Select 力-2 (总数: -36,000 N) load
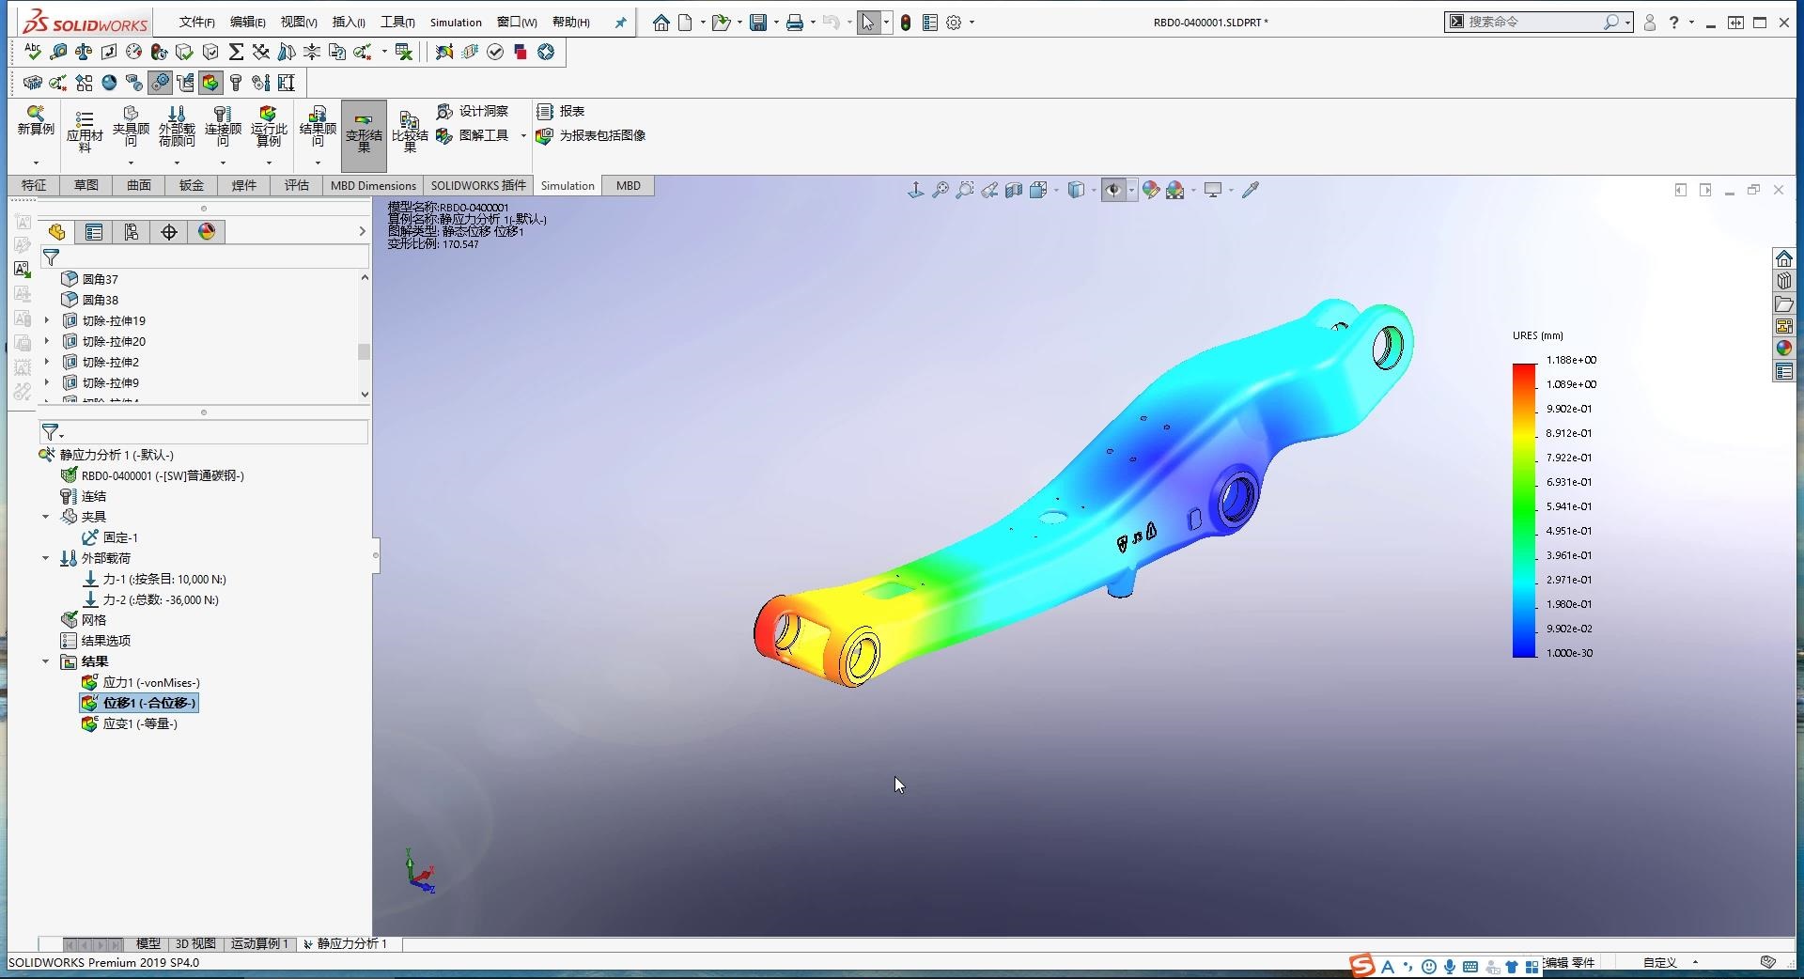 point(150,599)
